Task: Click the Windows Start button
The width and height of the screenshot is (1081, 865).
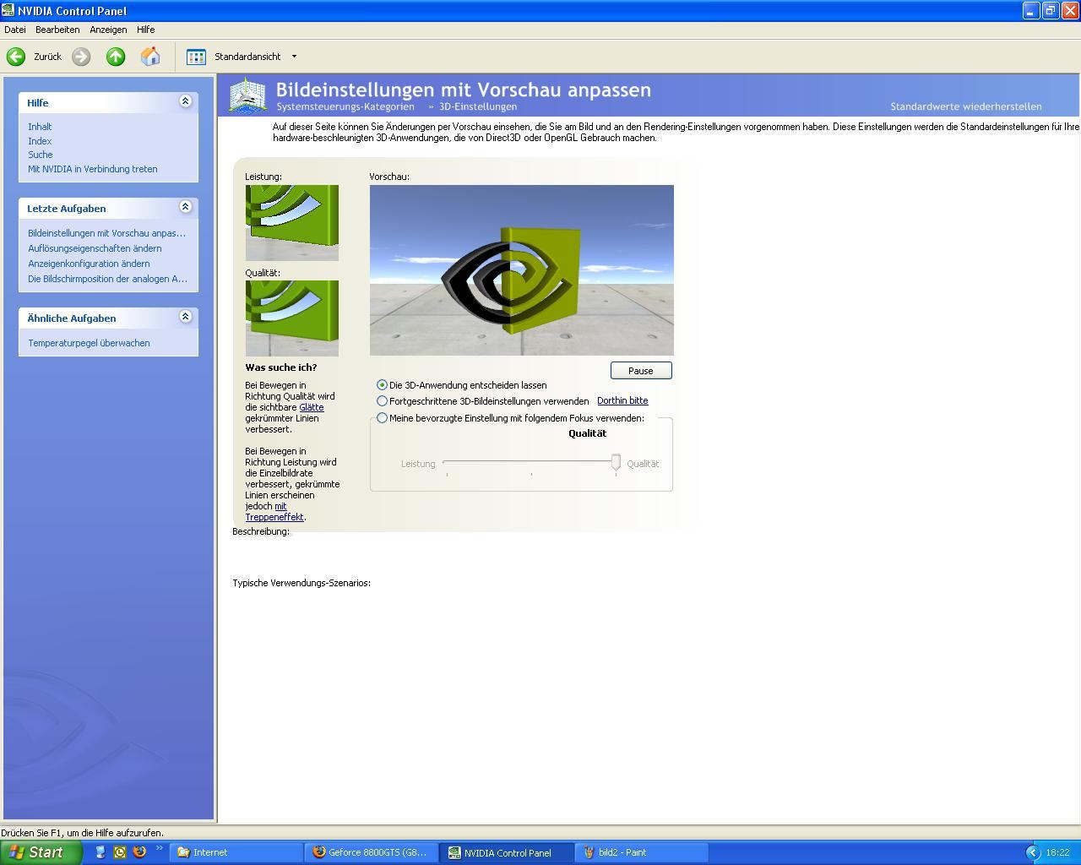Action: coord(41,852)
